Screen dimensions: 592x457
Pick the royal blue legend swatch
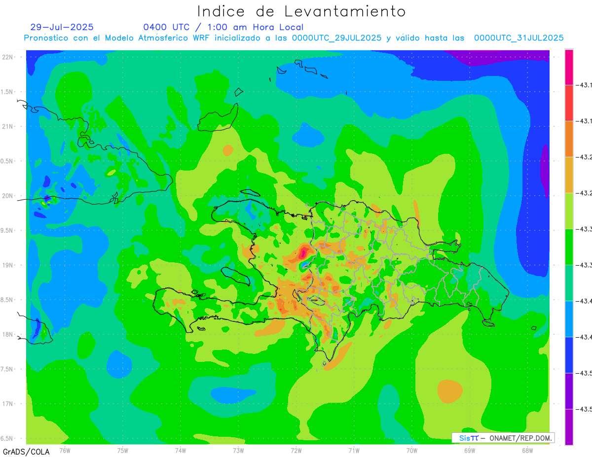[x=569, y=355]
